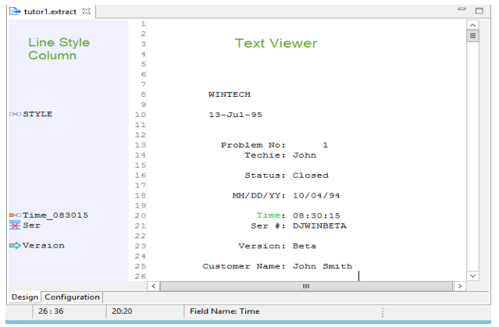Click the horizontal scrollbar left arrow
The image size is (499, 327).
tap(153, 286)
